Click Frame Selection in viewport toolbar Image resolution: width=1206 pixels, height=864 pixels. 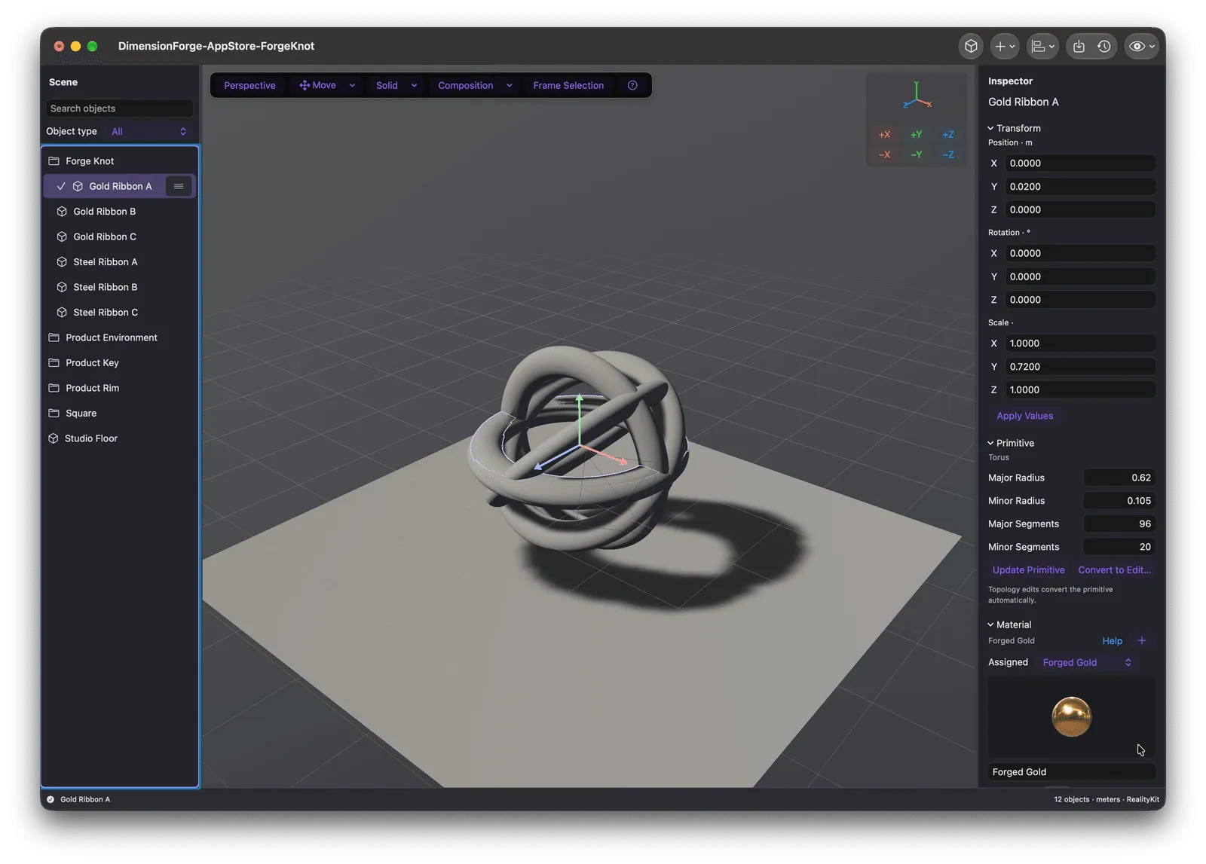pos(568,85)
